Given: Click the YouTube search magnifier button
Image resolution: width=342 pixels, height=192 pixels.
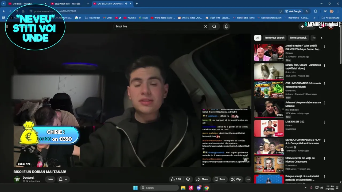Looking at the screenshot, I should [214, 26].
